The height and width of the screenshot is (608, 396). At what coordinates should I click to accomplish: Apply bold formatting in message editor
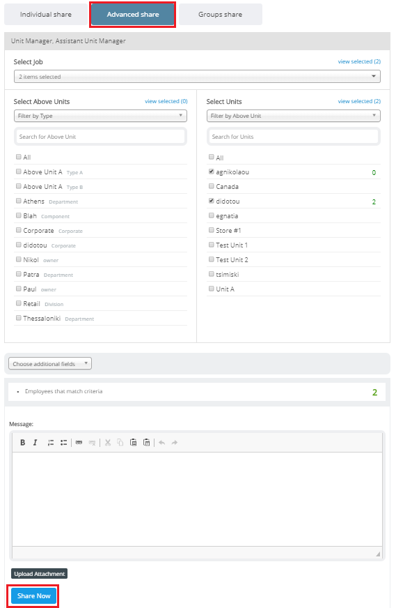(x=22, y=443)
